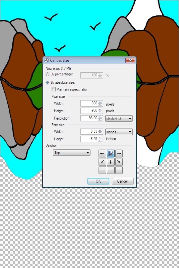The image size is (179, 268).
Task: Choose the By percentage radio option
Action: (48, 74)
